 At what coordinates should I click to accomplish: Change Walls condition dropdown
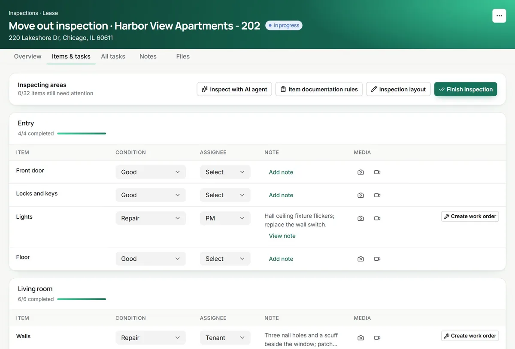tap(151, 338)
